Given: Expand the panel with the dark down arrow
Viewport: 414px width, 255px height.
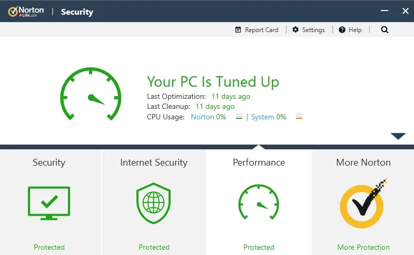Looking at the screenshot, I should pyautogui.click(x=398, y=136).
